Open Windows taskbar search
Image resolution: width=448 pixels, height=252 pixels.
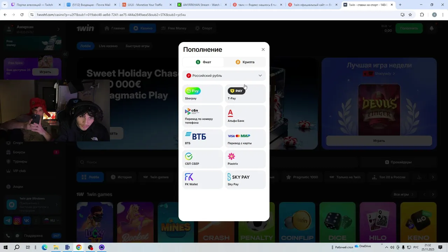click(x=17, y=247)
